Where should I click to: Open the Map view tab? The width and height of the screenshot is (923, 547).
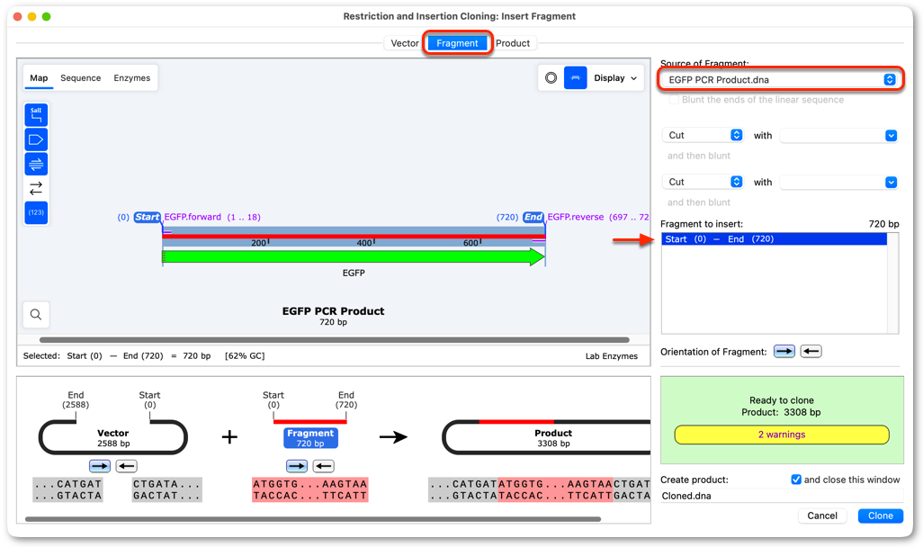39,77
